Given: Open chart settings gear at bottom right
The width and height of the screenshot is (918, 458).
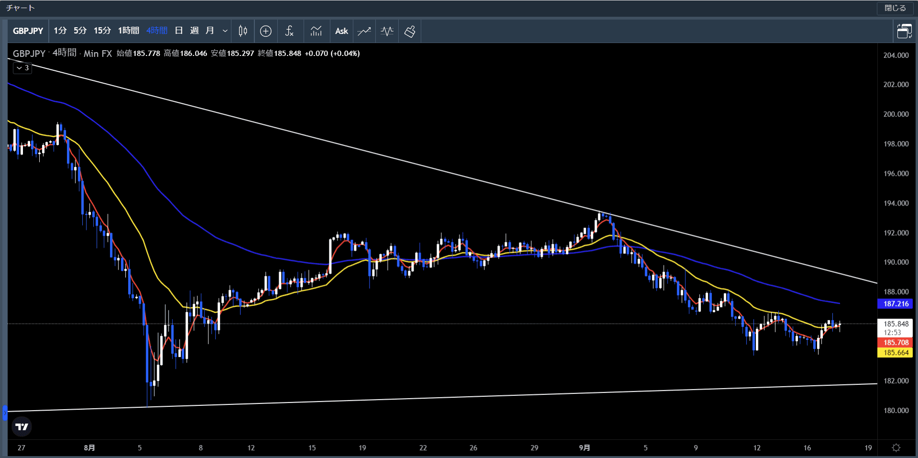Looking at the screenshot, I should [x=896, y=448].
